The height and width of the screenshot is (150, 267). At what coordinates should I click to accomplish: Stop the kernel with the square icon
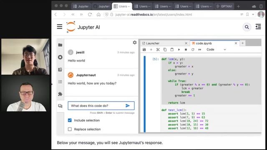click(186, 50)
